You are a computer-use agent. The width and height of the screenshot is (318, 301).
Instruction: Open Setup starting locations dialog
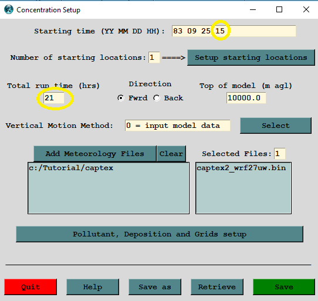tap(251, 58)
